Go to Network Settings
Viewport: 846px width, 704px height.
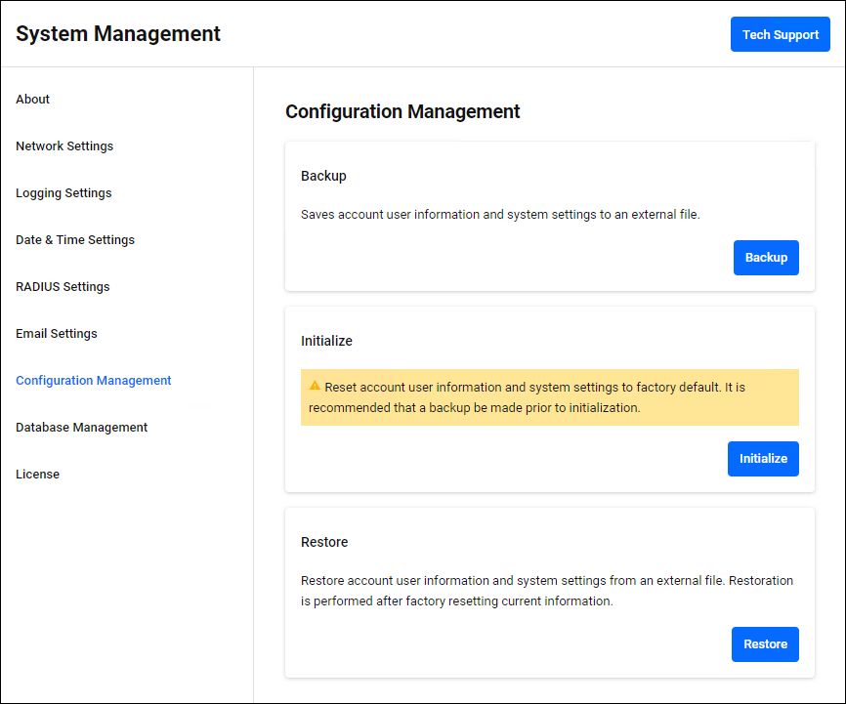(64, 146)
